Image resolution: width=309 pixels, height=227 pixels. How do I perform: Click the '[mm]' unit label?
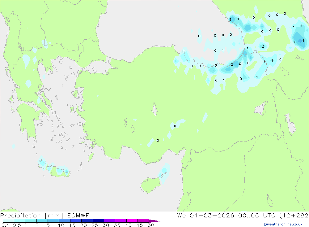point(54,216)
